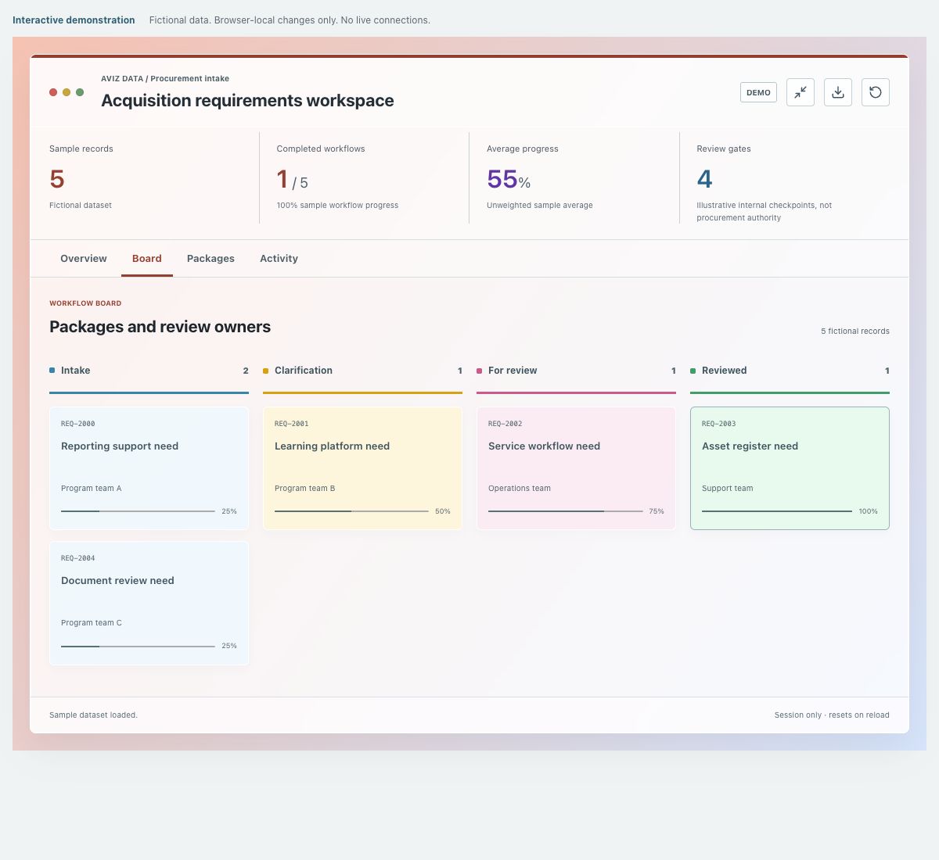This screenshot has width=939, height=860.
Task: Click the 'Interactive demonstration' label
Action: click(x=74, y=20)
